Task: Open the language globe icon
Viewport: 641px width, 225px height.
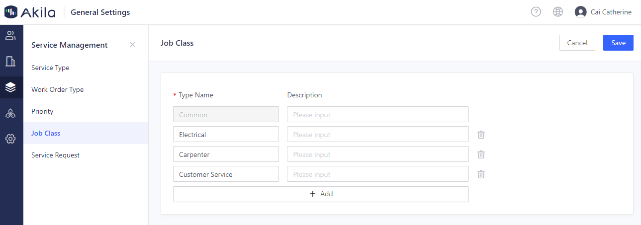Action: (558, 12)
